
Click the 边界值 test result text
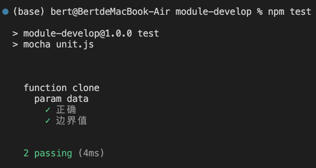pyautogui.click(x=71, y=121)
